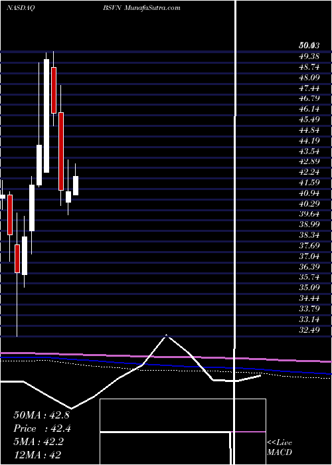Click the 44.84 price axis label

tap(309, 130)
